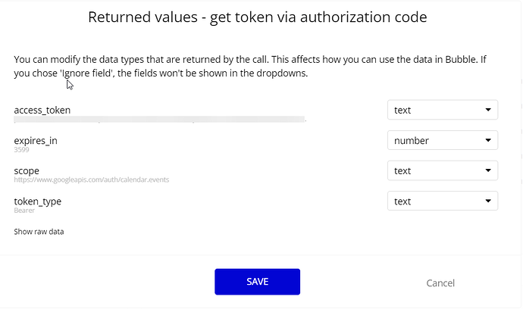The width and height of the screenshot is (523, 309).
Task: Click the scope dropdown arrow icon
Action: pyautogui.click(x=487, y=170)
